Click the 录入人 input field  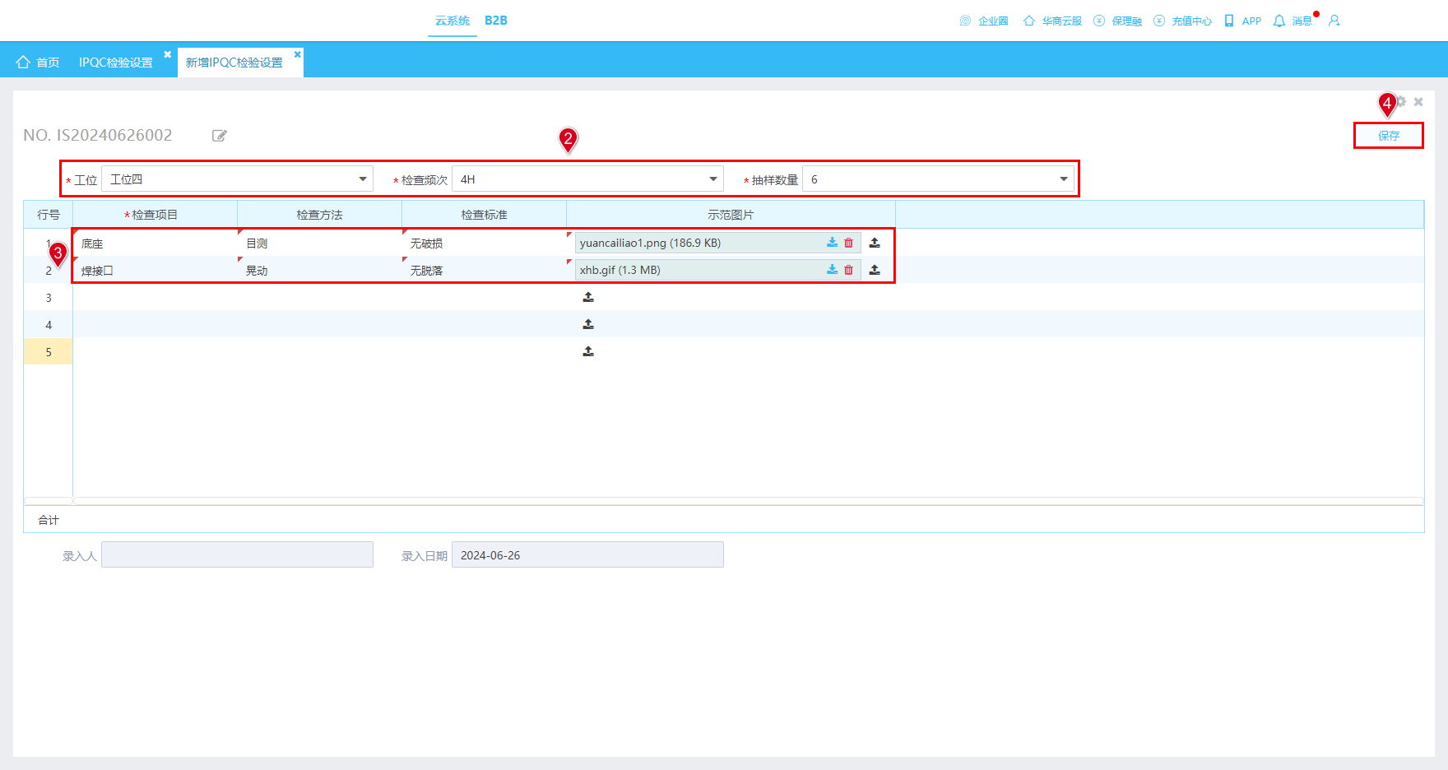point(237,554)
